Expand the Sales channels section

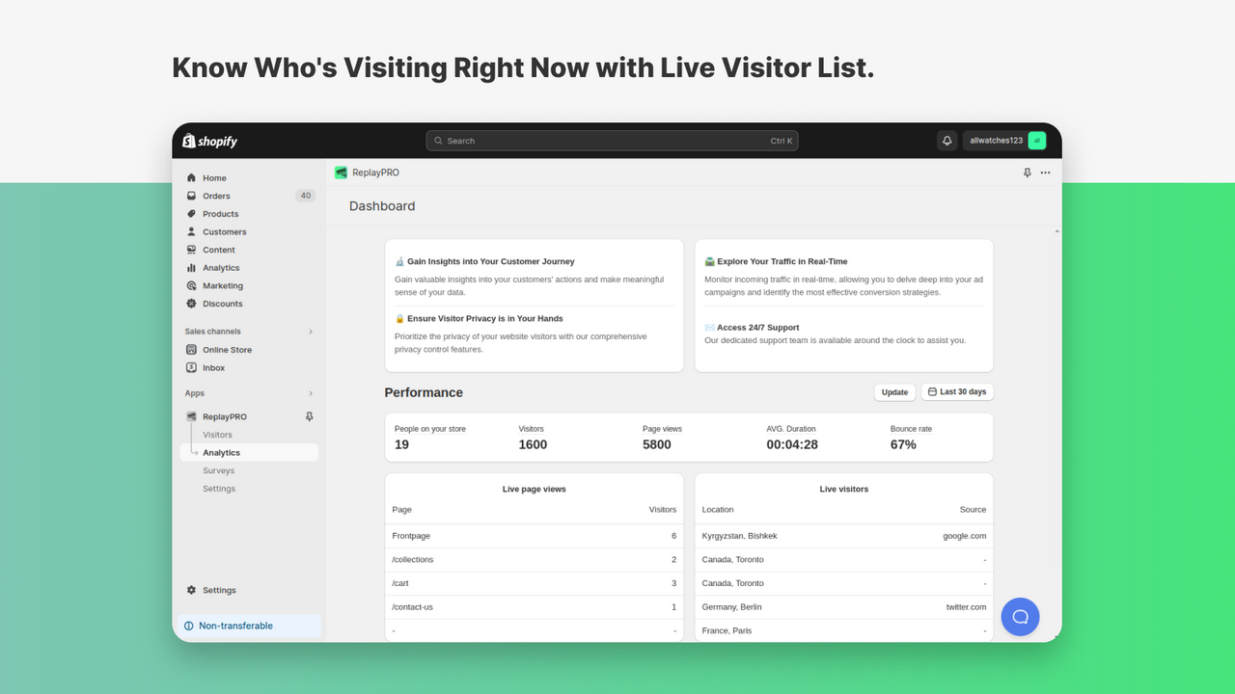pyautogui.click(x=310, y=331)
